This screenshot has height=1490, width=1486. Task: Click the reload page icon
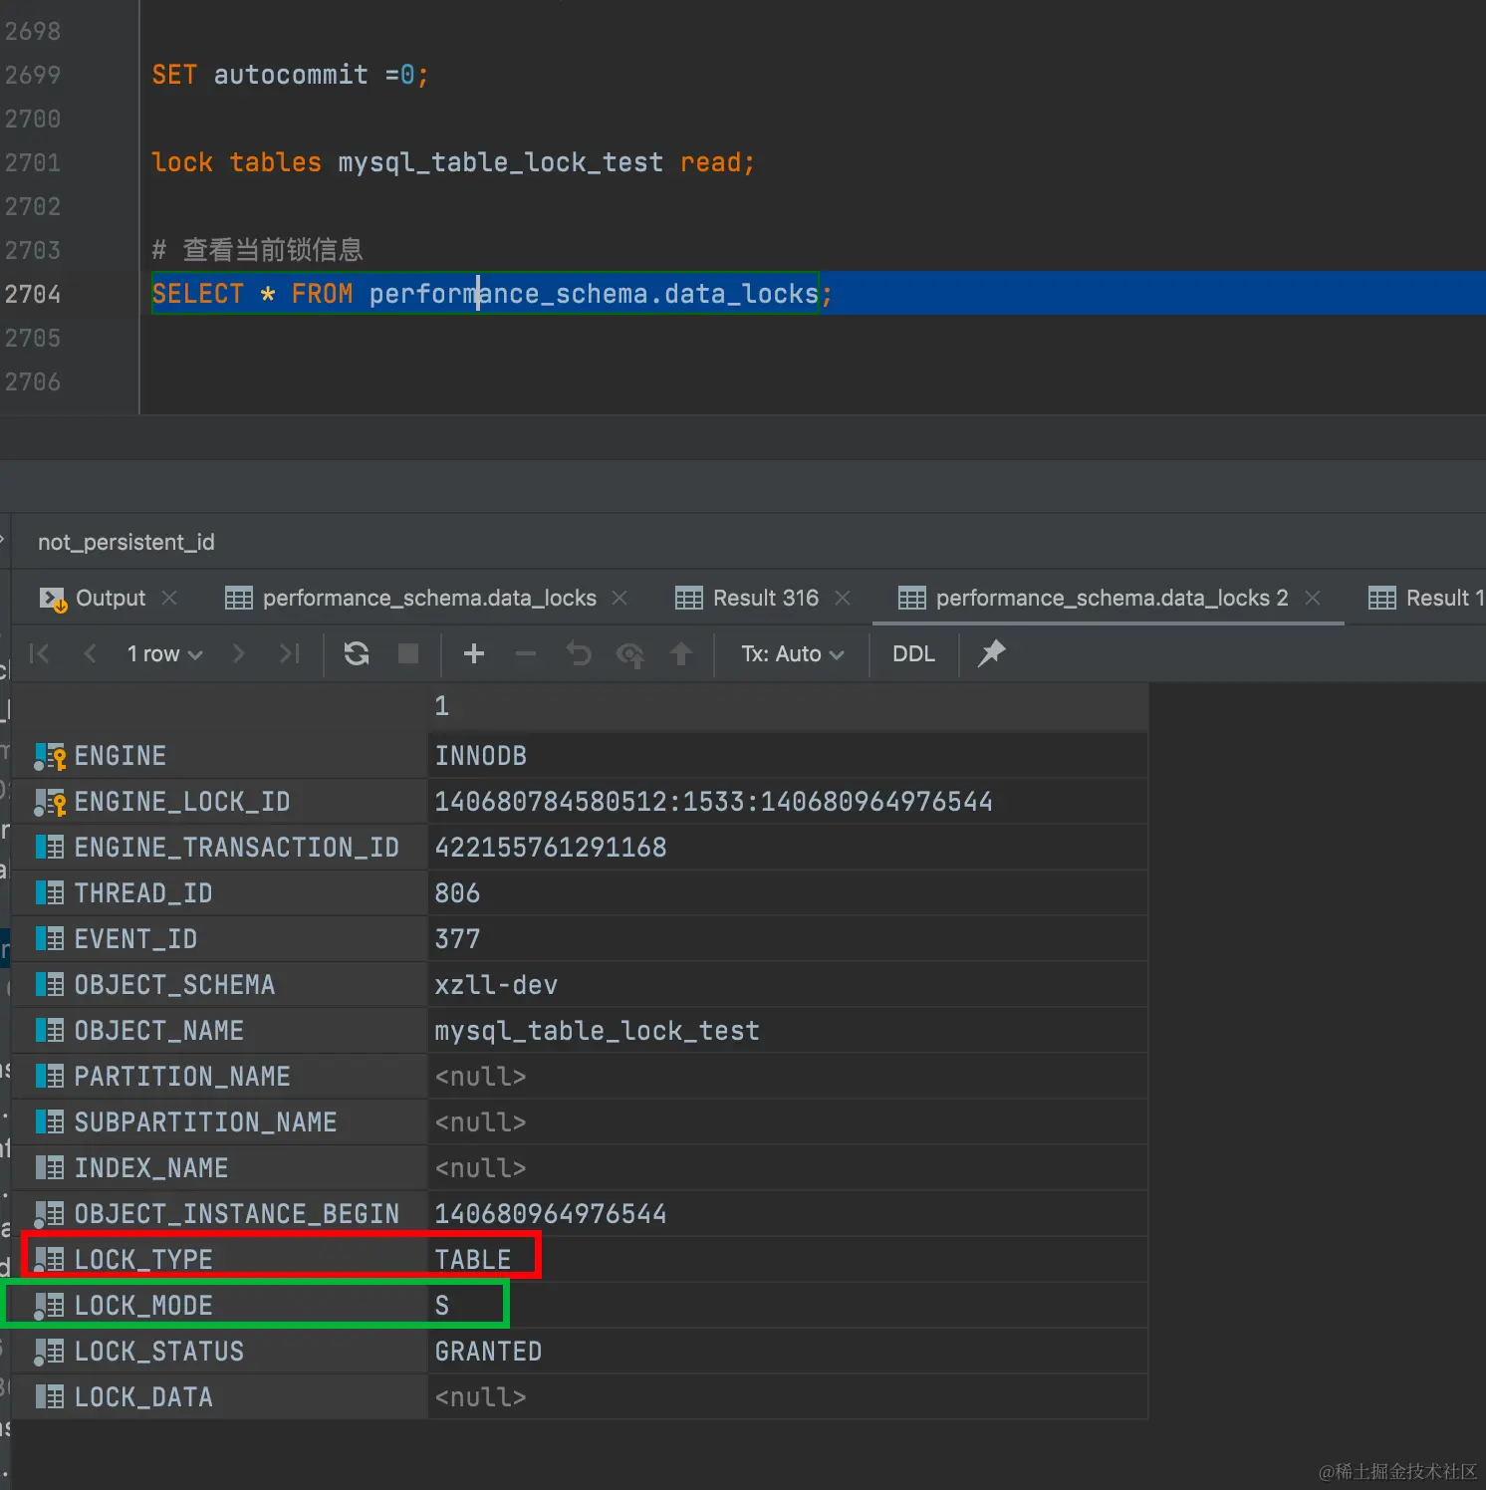357,653
